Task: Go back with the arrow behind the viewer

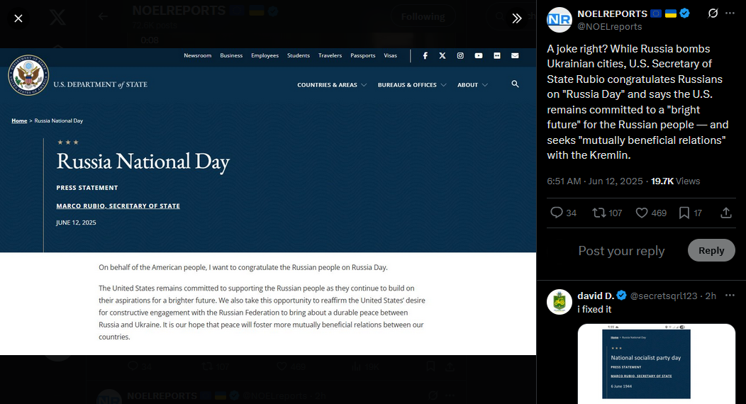Action: click(x=103, y=16)
